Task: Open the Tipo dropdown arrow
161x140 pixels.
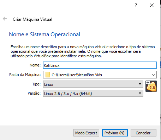Action: click(140, 84)
